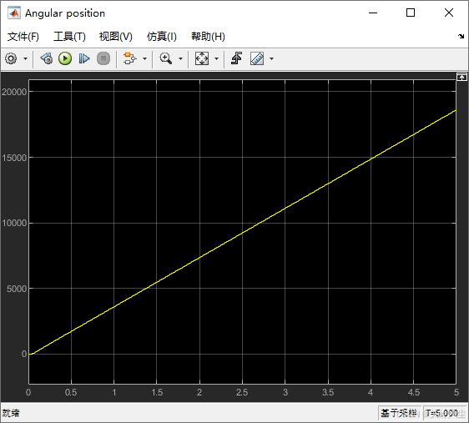Expand the scale axes dropdown arrow
This screenshot has height=423, width=469.
[x=216, y=58]
